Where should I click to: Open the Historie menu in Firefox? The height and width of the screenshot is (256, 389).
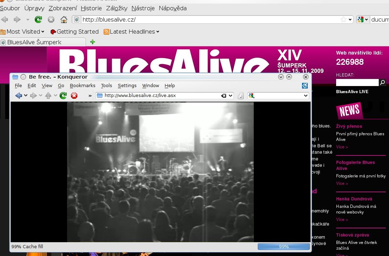[91, 8]
